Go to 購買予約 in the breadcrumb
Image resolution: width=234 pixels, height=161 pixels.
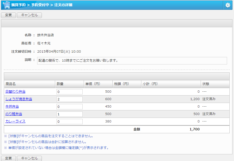(18, 5)
